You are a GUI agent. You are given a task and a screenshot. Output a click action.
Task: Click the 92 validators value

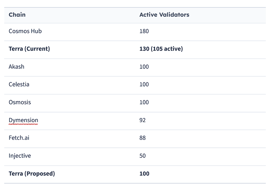tap(142, 120)
